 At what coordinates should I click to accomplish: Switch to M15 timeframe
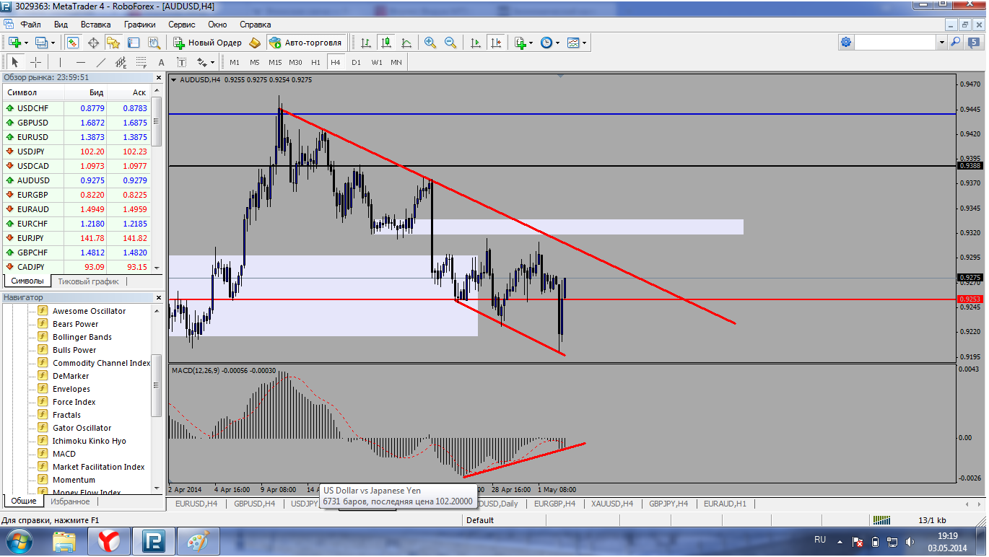coord(275,62)
